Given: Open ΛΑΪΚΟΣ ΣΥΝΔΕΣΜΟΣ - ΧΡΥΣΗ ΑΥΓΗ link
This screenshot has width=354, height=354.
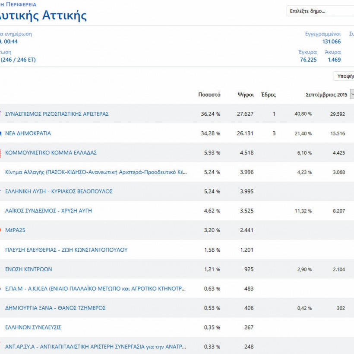Looking at the screenshot, I should (48, 211).
